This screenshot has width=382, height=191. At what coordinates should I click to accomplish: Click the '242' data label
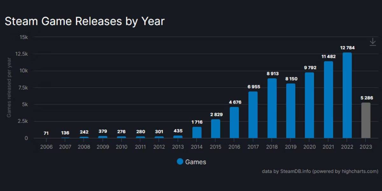coord(84,132)
